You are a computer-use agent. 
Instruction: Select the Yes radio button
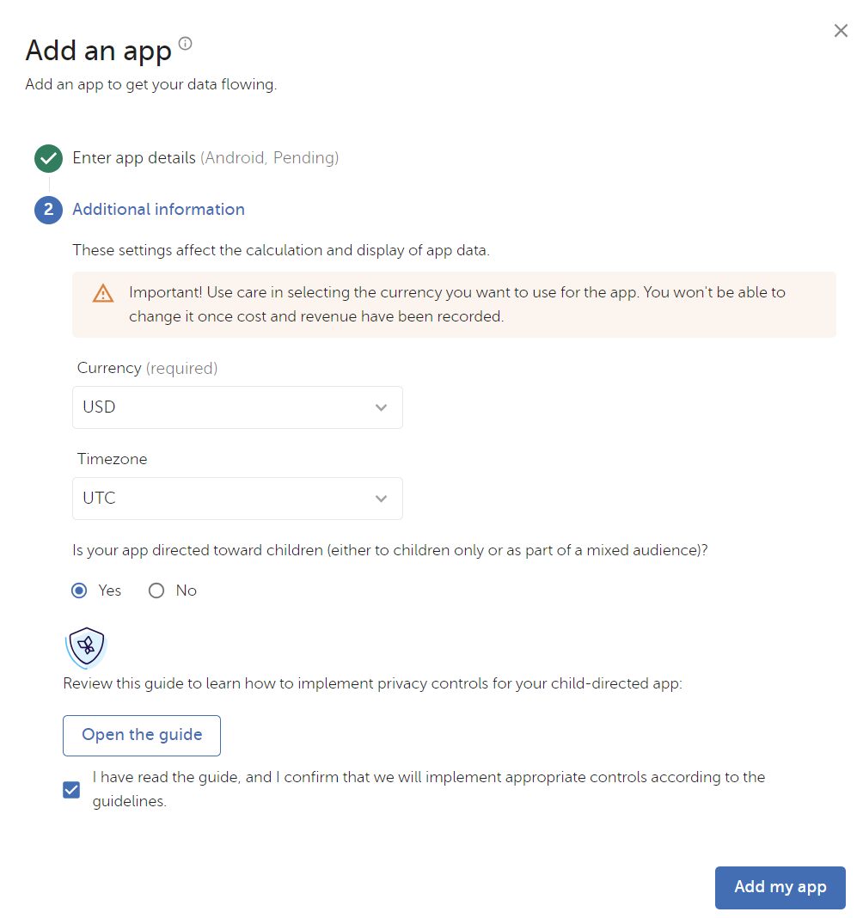click(x=79, y=591)
